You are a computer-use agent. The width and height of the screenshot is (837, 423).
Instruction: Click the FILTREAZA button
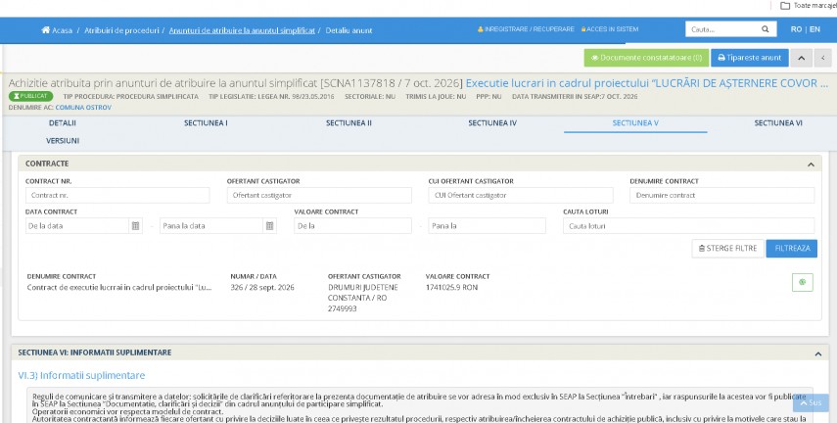point(792,249)
